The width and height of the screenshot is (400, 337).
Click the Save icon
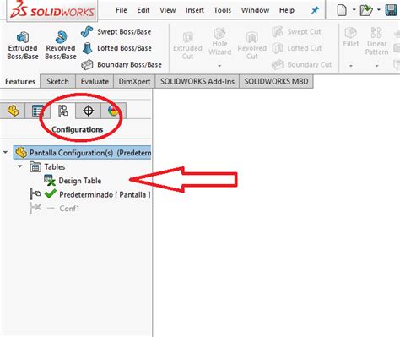(x=391, y=10)
